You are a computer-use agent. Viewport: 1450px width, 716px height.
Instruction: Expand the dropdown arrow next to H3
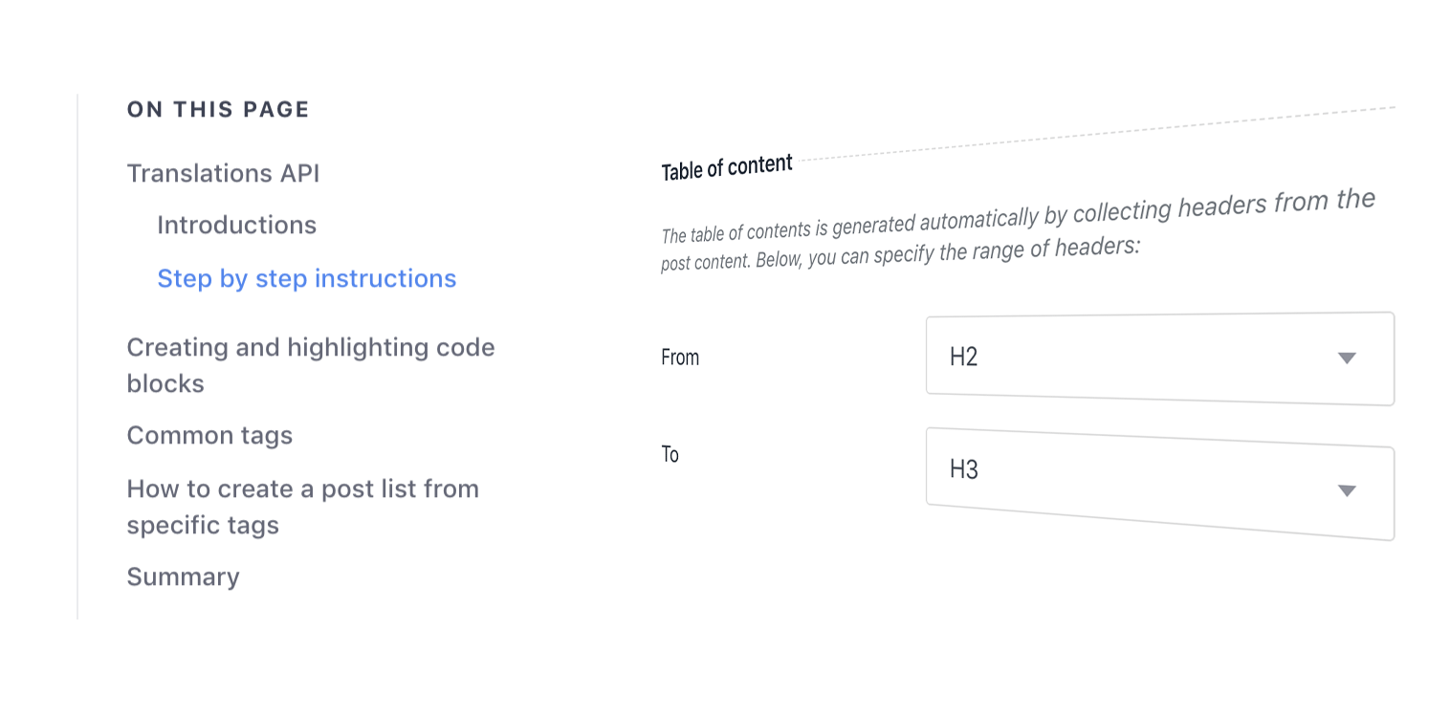(1347, 491)
